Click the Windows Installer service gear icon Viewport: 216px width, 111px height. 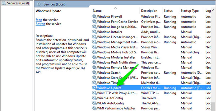pos(94,32)
